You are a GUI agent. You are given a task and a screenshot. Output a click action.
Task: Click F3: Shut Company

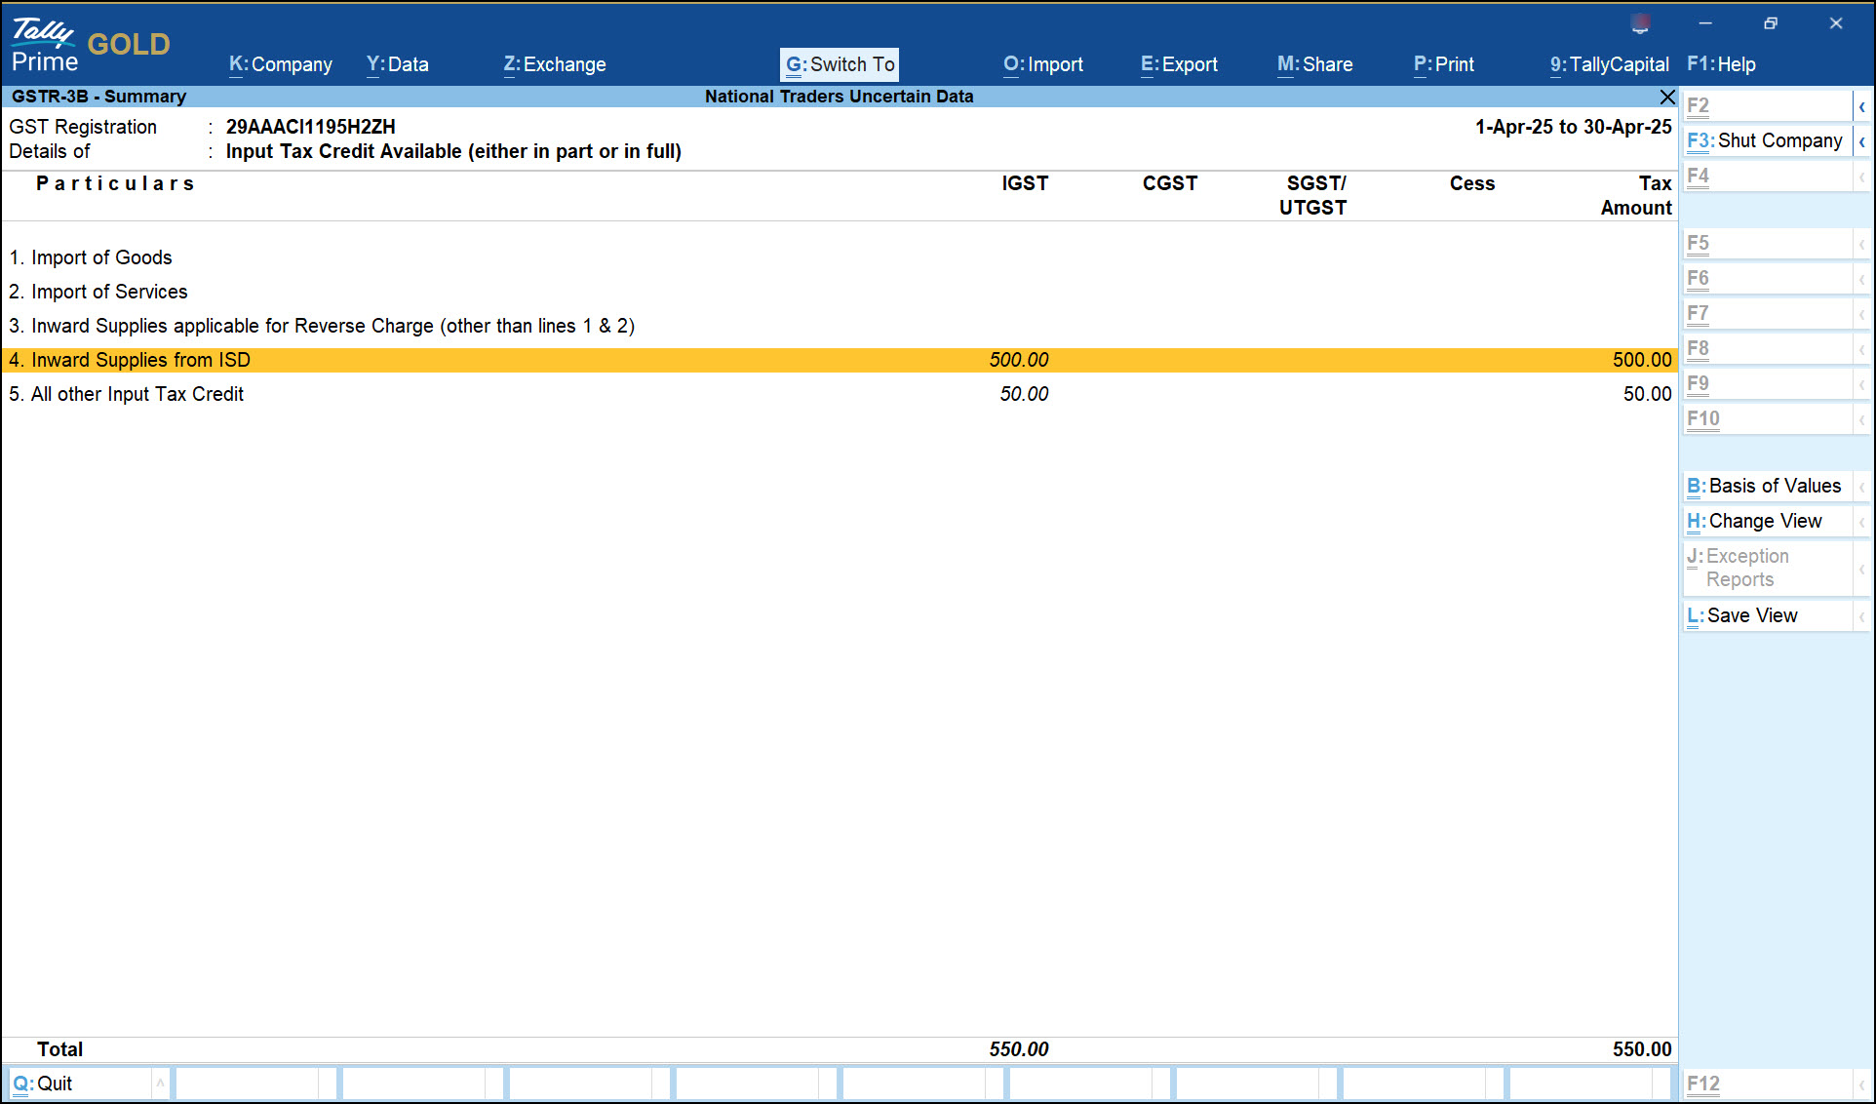click(x=1763, y=140)
